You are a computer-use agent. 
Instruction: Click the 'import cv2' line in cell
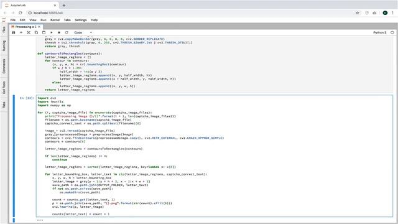47,98
